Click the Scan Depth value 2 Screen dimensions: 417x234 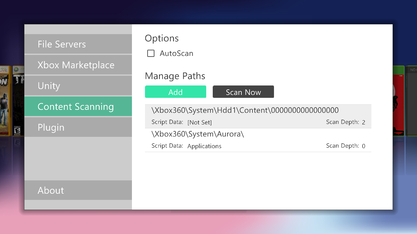364,123
